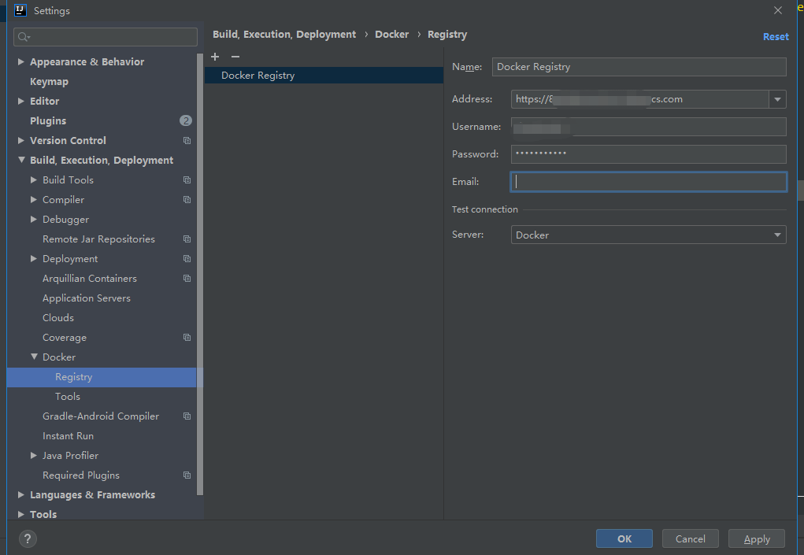Expand the Build Tools node
This screenshot has height=555, width=804.
pyautogui.click(x=34, y=179)
